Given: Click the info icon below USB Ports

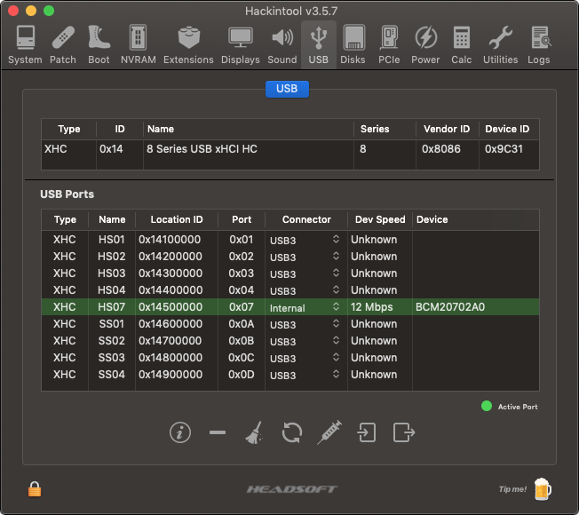Looking at the screenshot, I should (180, 432).
